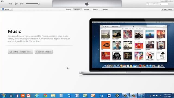Open the Artists tab
The height and width of the screenshot is (98, 174).
coord(86,9)
